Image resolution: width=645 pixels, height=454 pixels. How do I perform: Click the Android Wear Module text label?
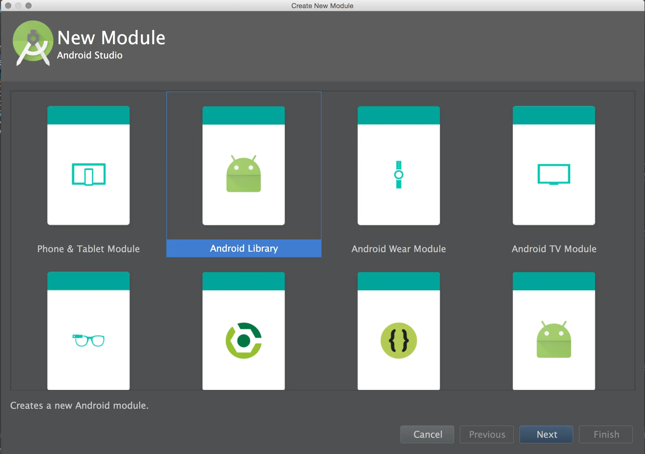point(398,249)
